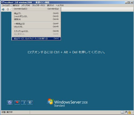Viewport: 134px width, 115px height.
Task: Select 統合サービス セットアップ ディスクの挿入 entry
Action: click(36, 39)
